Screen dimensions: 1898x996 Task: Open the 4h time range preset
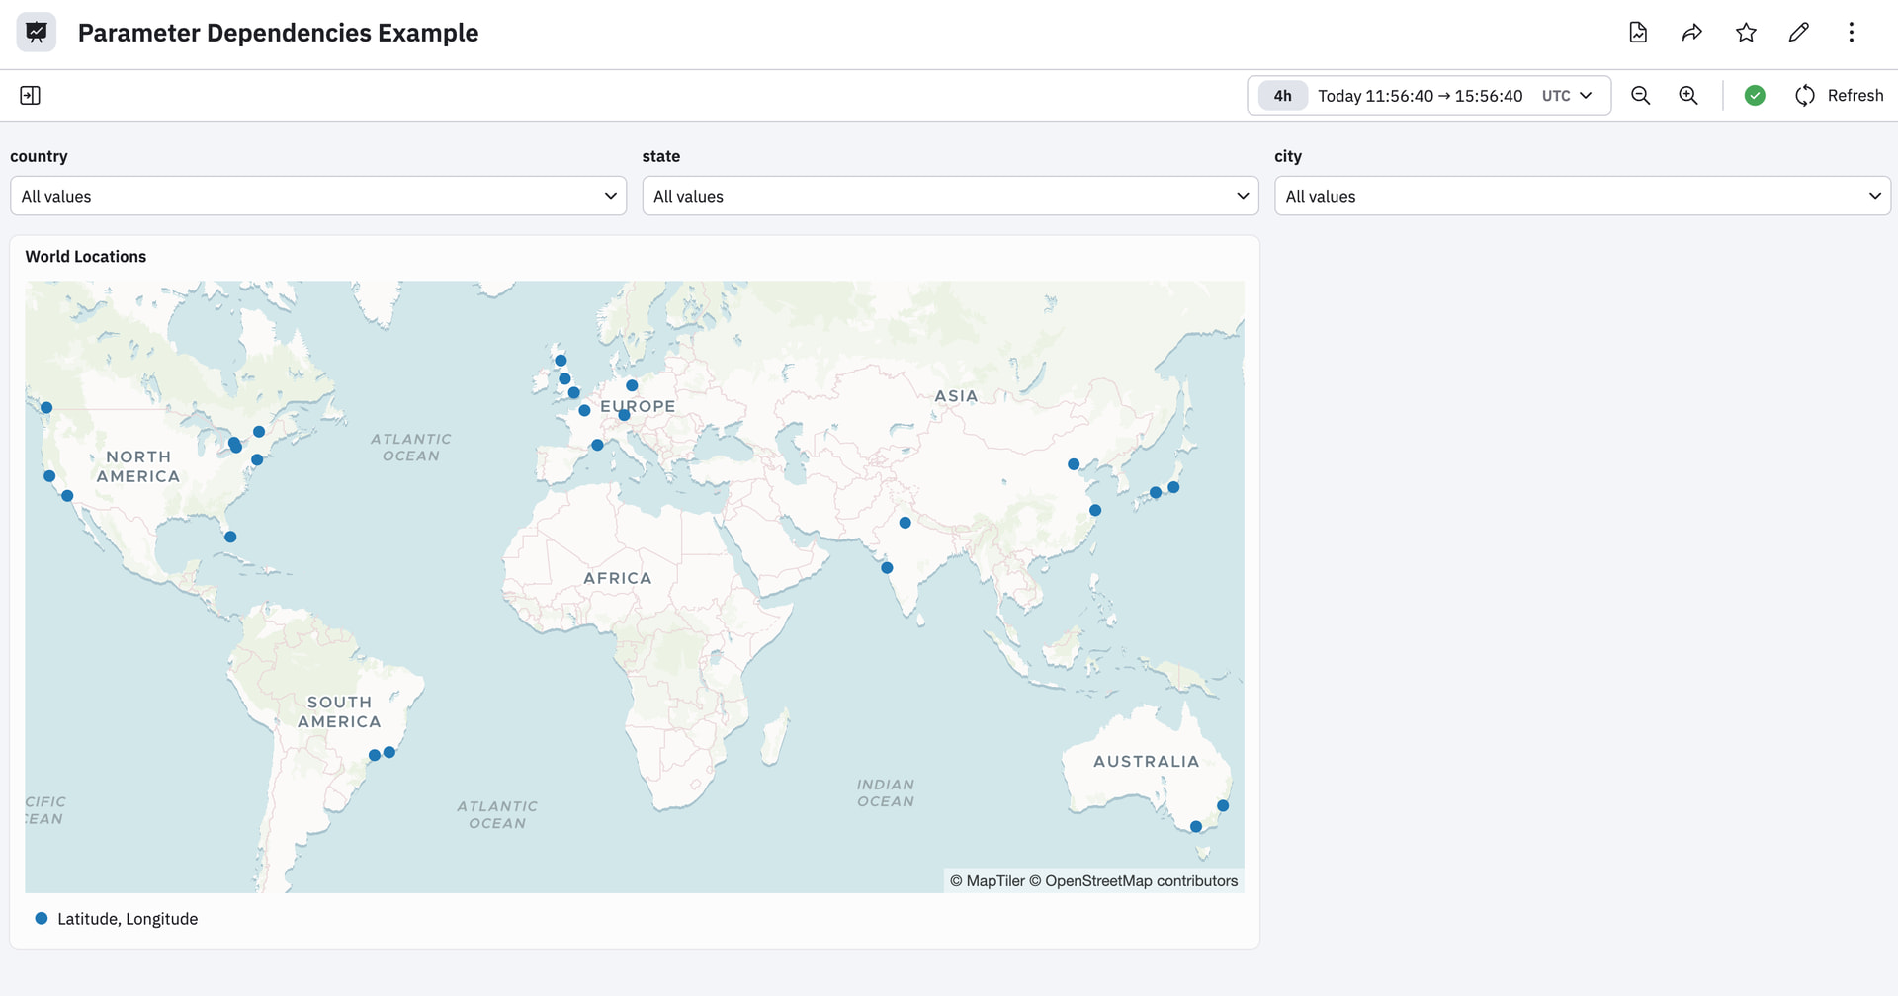pos(1282,96)
